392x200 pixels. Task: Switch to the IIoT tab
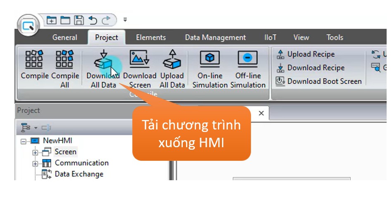point(270,38)
